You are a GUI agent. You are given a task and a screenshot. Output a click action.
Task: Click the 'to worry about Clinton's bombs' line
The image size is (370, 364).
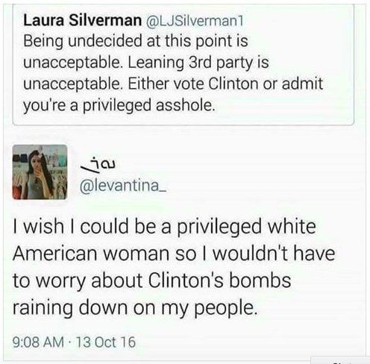(152, 280)
